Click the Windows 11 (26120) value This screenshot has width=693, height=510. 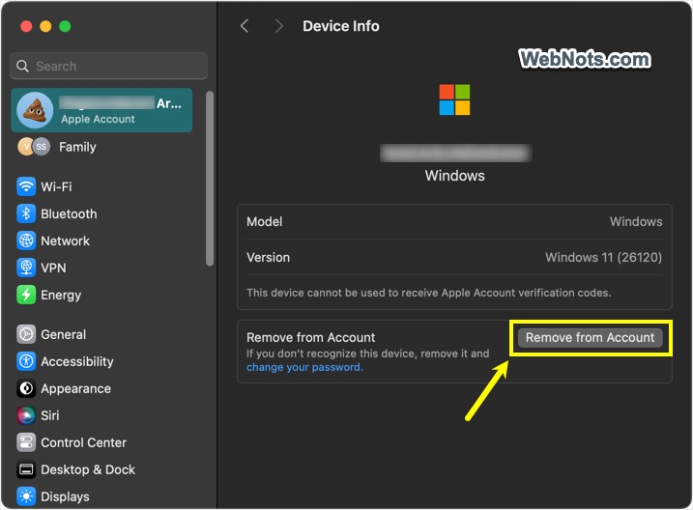click(x=604, y=258)
